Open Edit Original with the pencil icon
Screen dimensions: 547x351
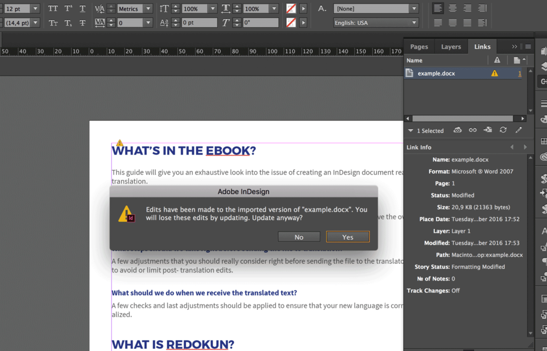pyautogui.click(x=518, y=130)
